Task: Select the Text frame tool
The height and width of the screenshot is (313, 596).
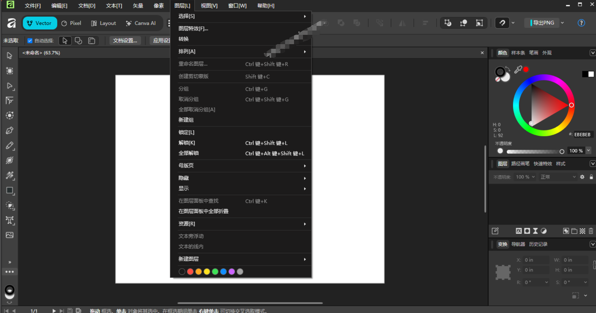Action: (x=10, y=220)
